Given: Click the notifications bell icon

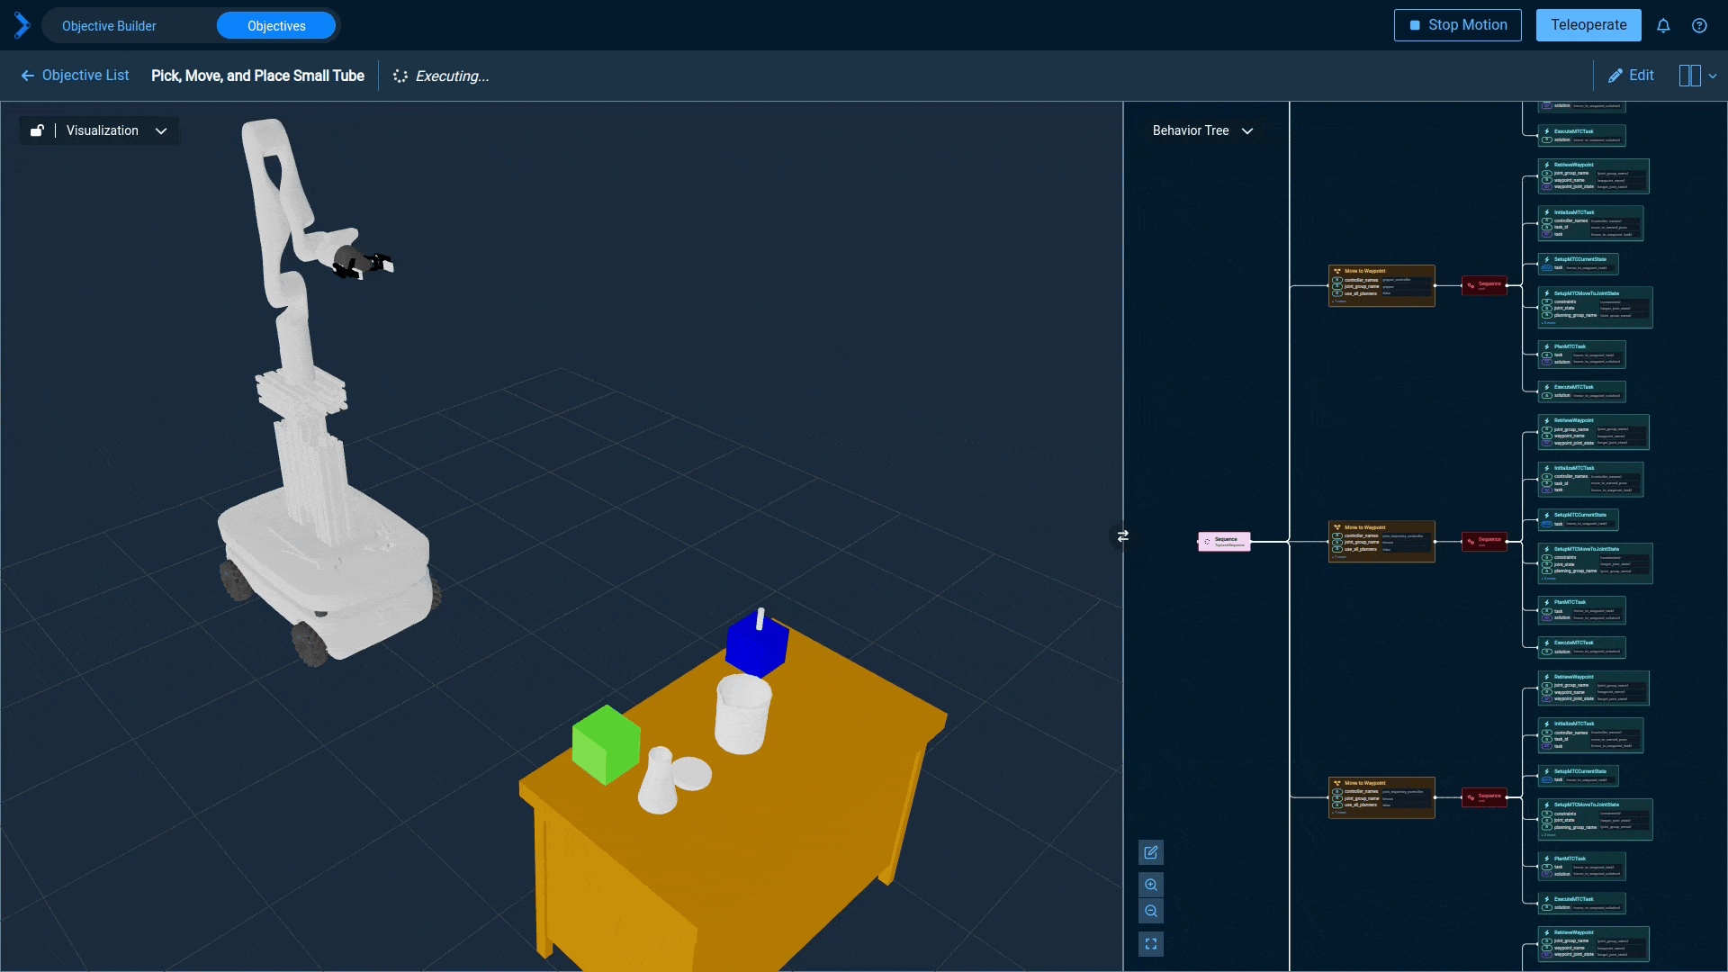Looking at the screenshot, I should (x=1662, y=26).
